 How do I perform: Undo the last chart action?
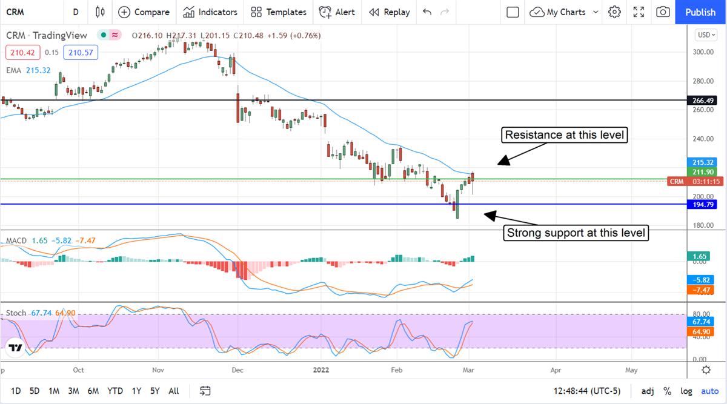click(427, 12)
